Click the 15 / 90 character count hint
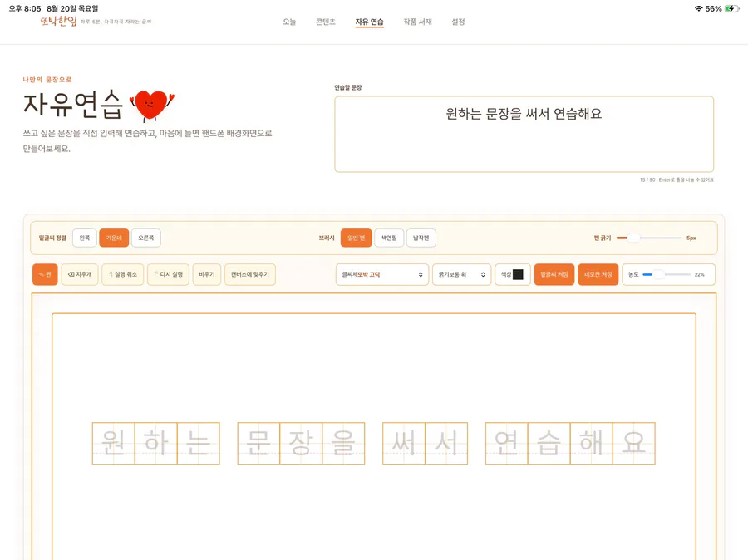Viewport: 748px width, 560px height. (677, 179)
